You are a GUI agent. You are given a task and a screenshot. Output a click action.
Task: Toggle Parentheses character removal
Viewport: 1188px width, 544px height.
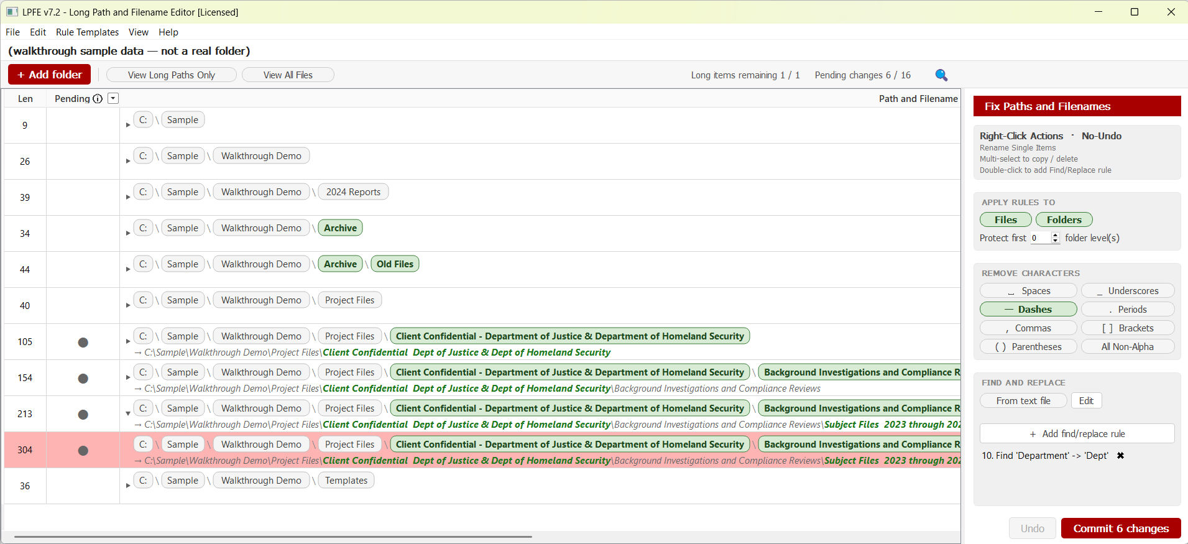[x=1028, y=347]
